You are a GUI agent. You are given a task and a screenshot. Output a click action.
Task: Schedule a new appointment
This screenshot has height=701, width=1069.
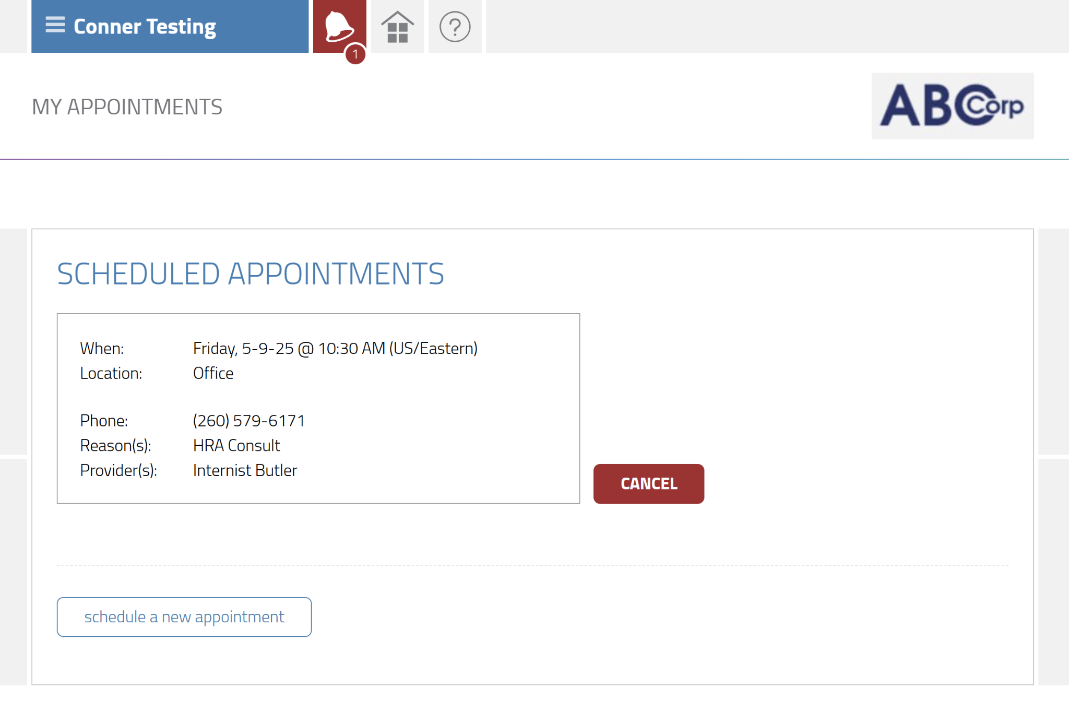point(184,617)
